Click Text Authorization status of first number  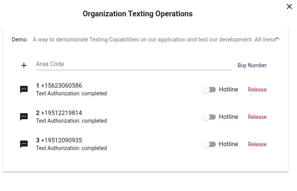pos(71,93)
